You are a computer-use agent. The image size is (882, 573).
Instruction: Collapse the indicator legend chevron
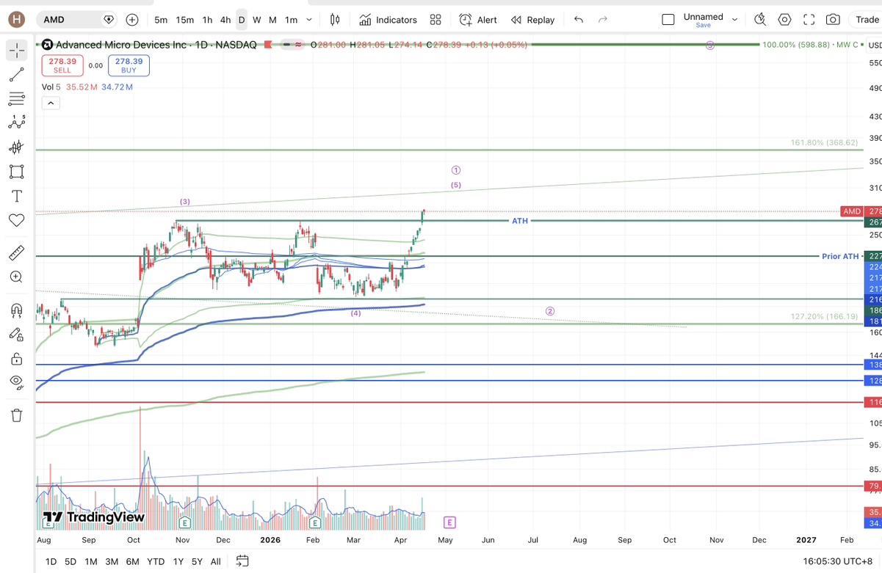point(51,103)
